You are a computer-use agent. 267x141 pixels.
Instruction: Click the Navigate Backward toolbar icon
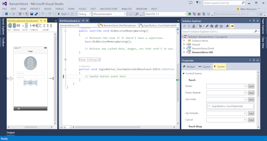[6, 14]
